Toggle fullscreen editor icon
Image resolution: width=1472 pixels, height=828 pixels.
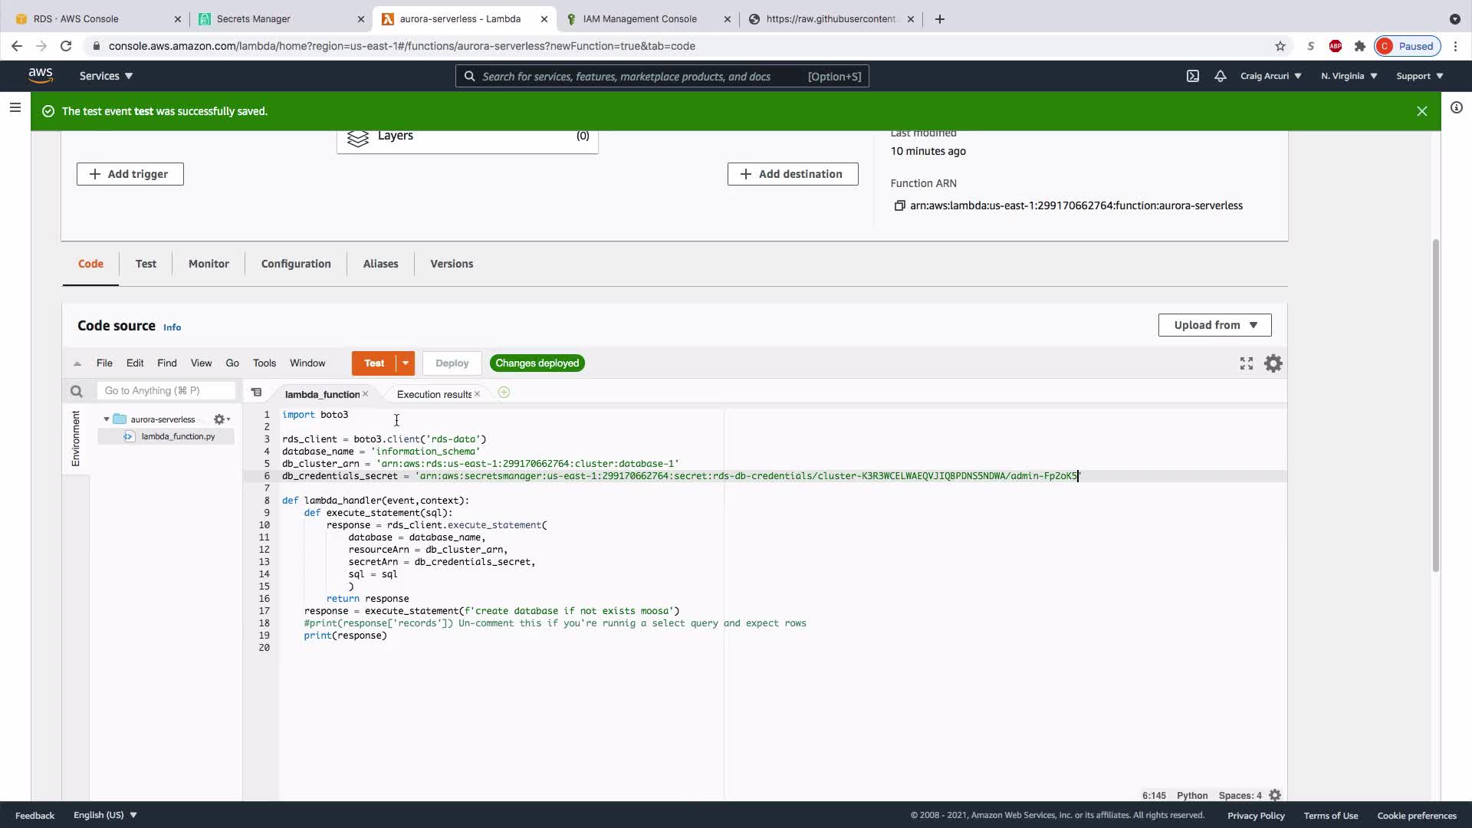1247,363
